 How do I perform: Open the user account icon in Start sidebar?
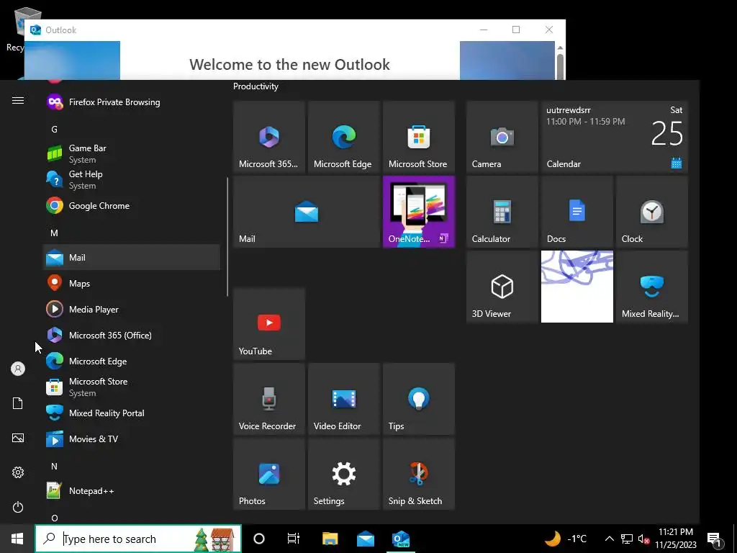18,369
